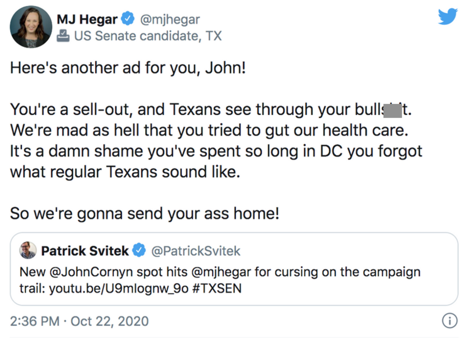Open MJ Hegar's profile picture
Image resolution: width=474 pixels, height=338 pixels.
31,27
